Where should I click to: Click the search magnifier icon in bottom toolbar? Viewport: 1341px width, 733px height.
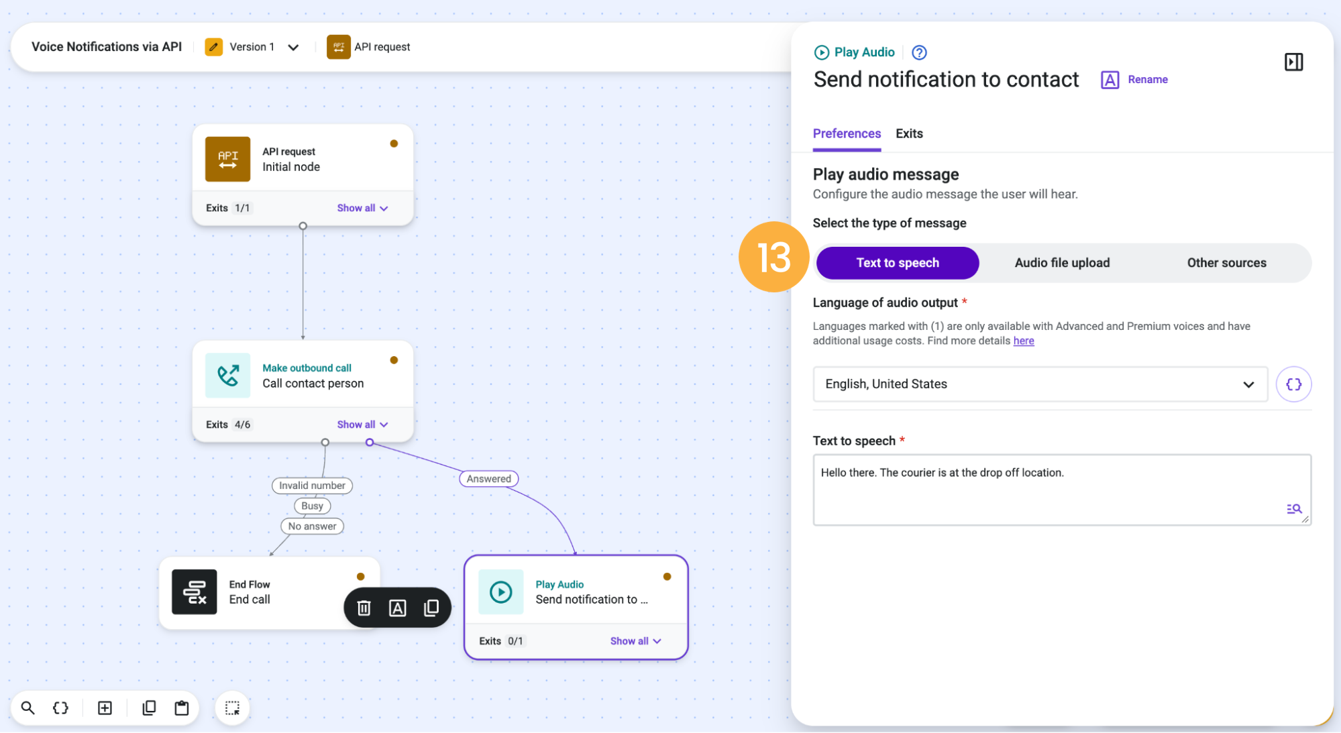click(x=28, y=708)
